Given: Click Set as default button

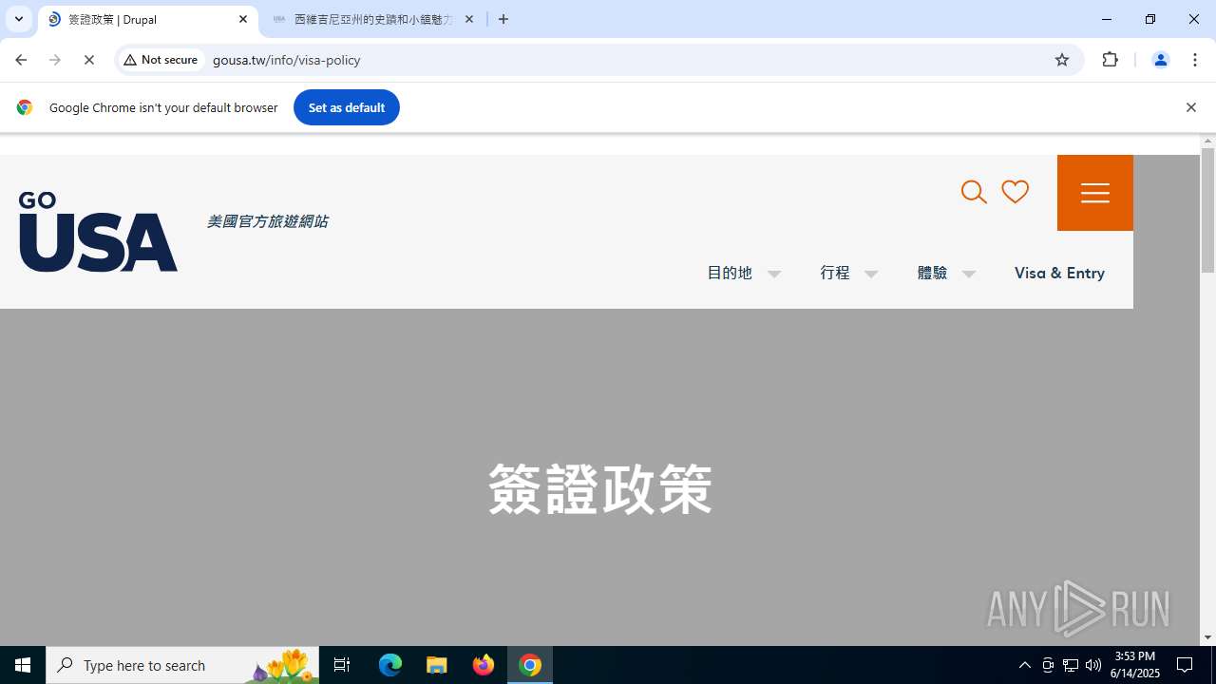Looking at the screenshot, I should click(x=347, y=107).
